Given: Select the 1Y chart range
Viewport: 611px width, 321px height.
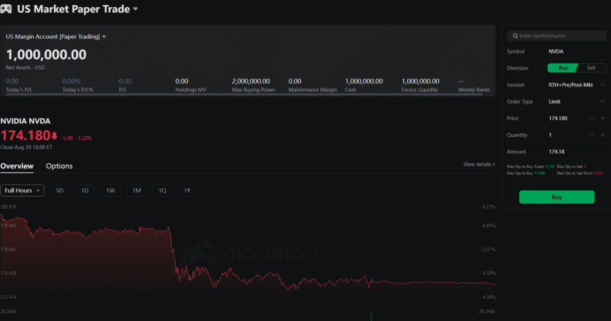Looking at the screenshot, I should [187, 190].
